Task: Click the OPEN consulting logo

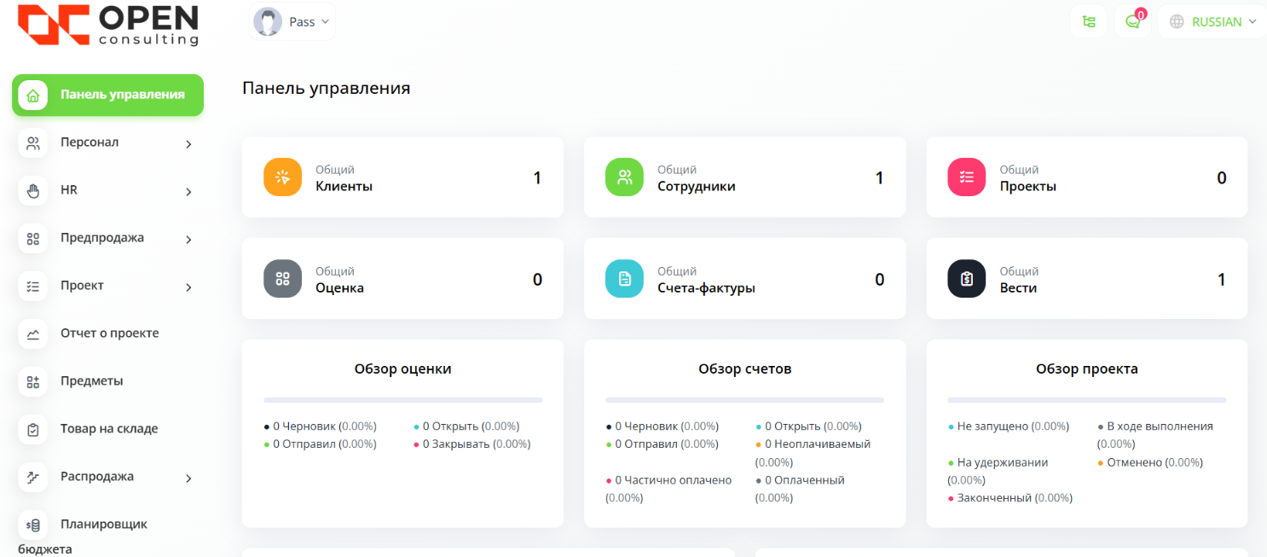Action: pyautogui.click(x=108, y=25)
